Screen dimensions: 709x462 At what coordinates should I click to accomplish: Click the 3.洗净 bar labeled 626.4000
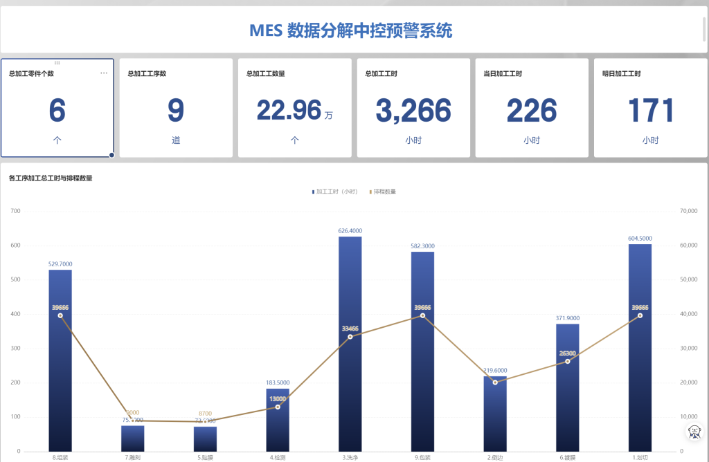(x=350, y=344)
